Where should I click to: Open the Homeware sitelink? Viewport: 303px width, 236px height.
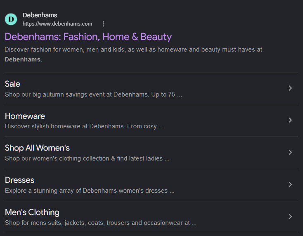(25, 116)
